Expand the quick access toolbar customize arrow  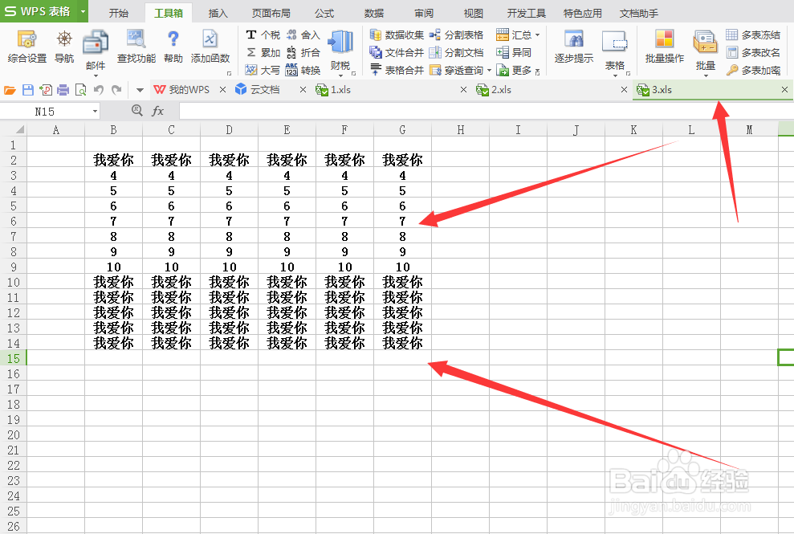(140, 90)
